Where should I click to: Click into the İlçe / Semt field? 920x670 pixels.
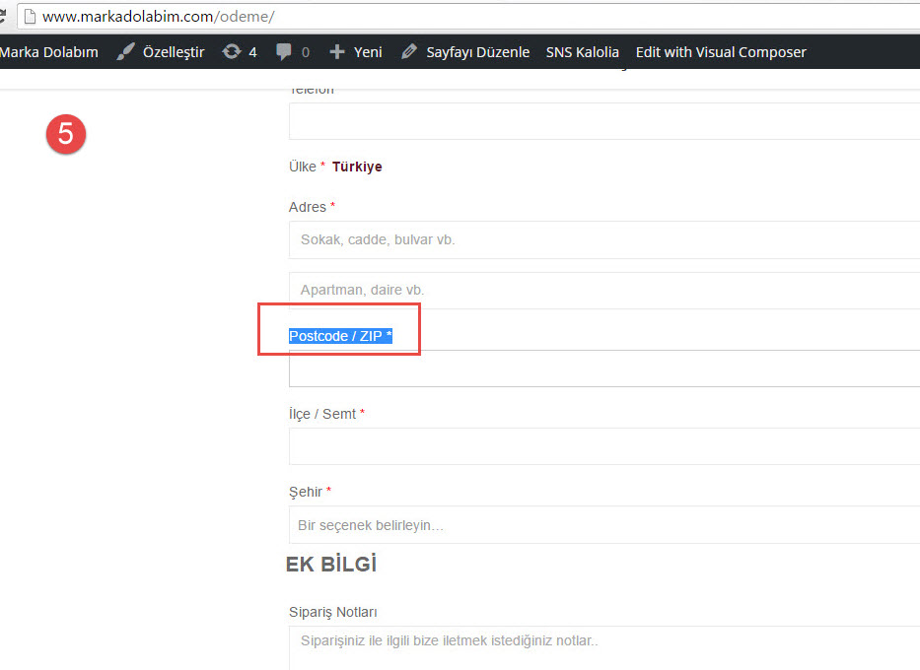click(x=603, y=446)
